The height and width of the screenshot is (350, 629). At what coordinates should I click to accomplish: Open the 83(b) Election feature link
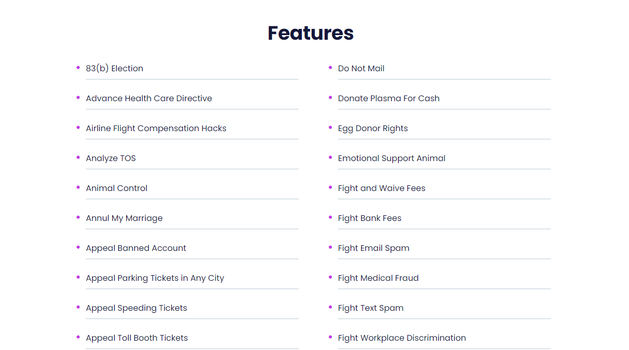pos(114,68)
